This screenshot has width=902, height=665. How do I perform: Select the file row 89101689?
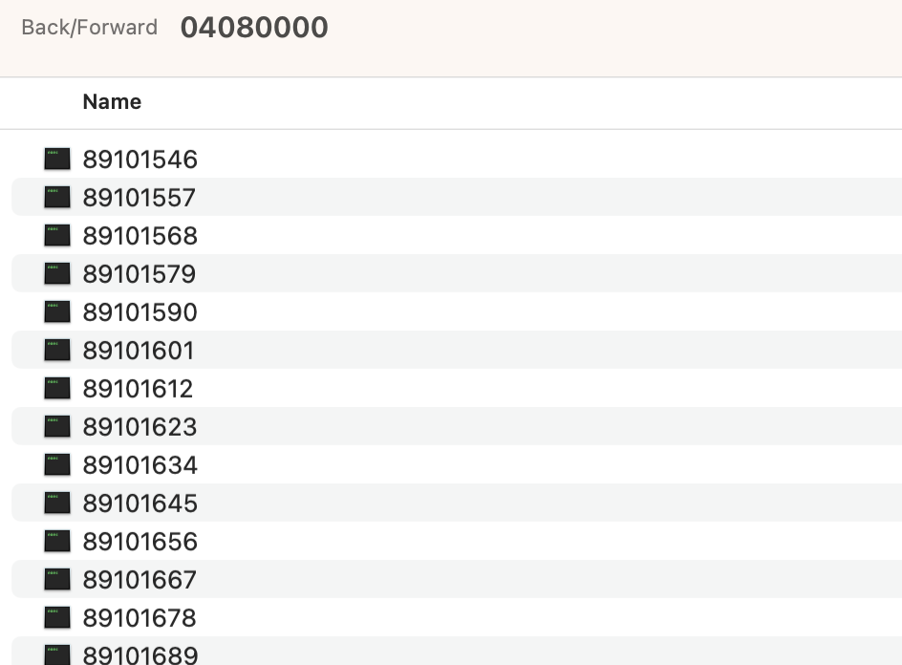[140, 654]
